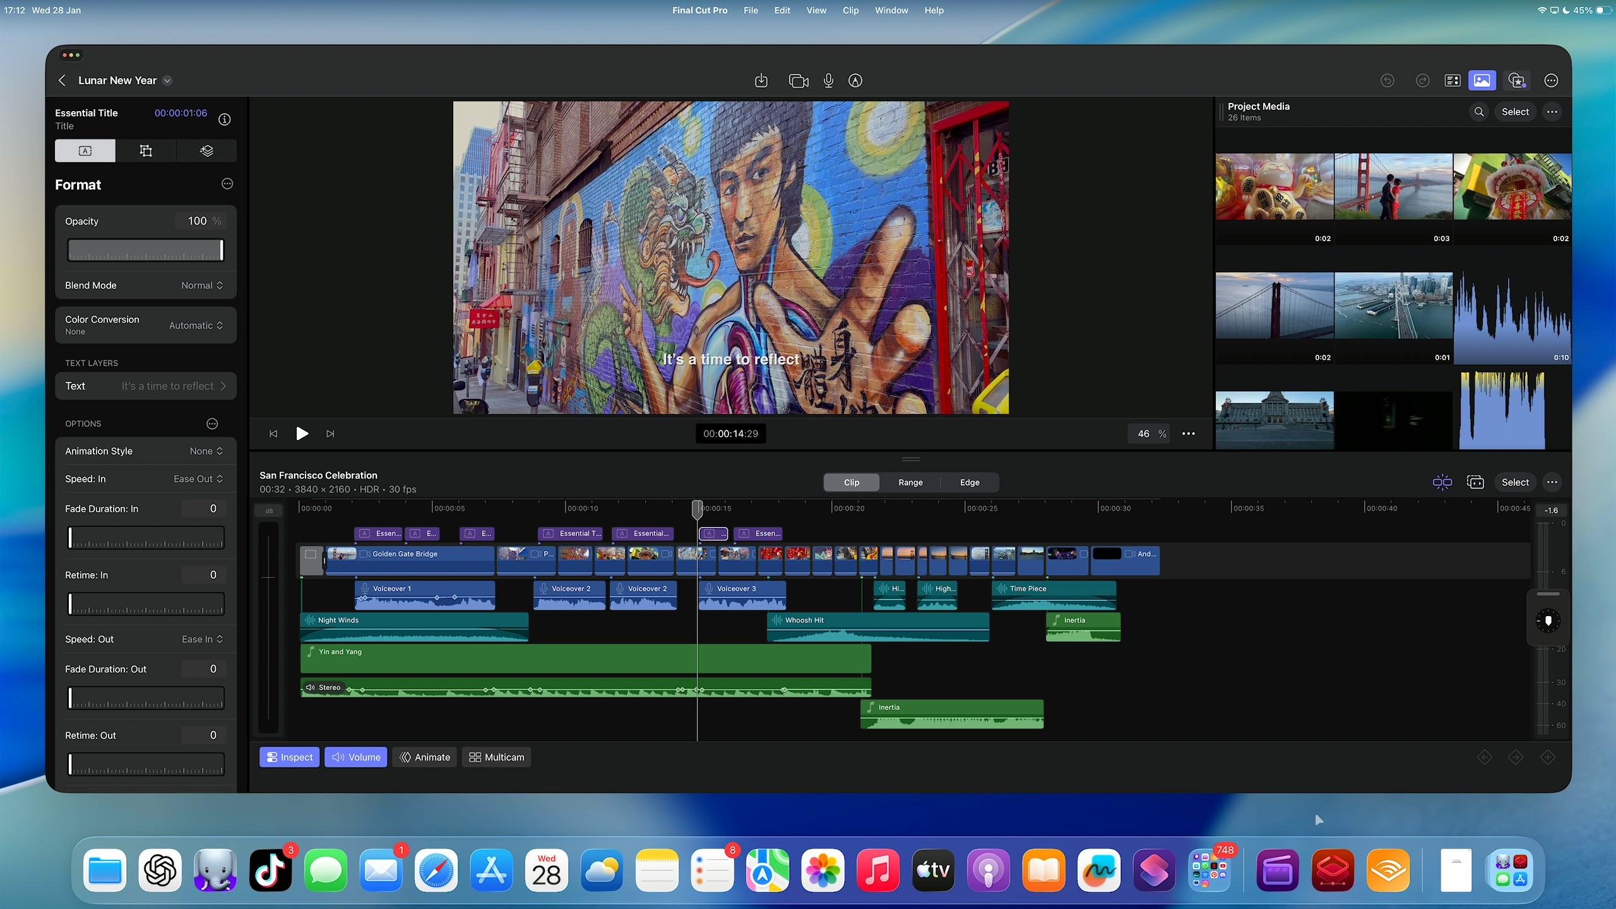Toggle the Animate button
Image resolution: width=1616 pixels, height=909 pixels.
(x=425, y=757)
